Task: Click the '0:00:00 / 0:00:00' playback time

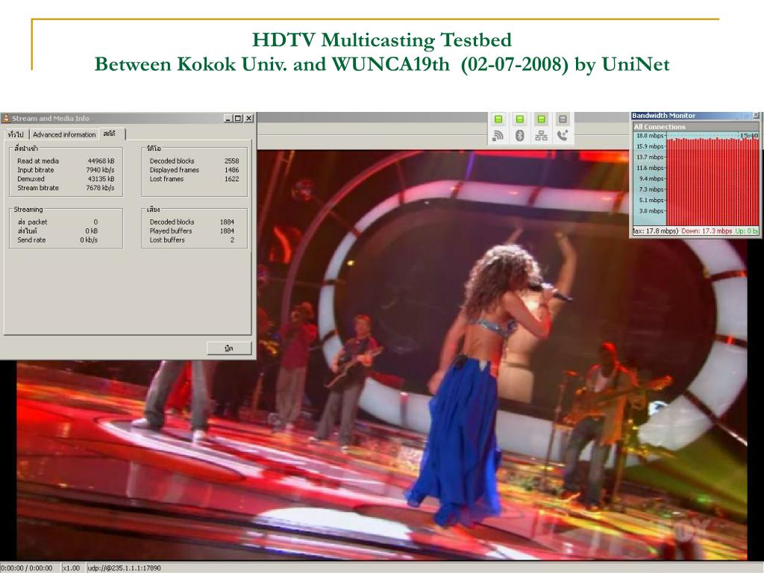Action: (x=26, y=568)
